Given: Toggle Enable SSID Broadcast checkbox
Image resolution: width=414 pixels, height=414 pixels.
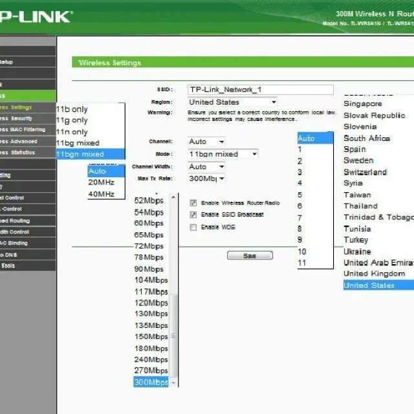Looking at the screenshot, I should [x=193, y=215].
